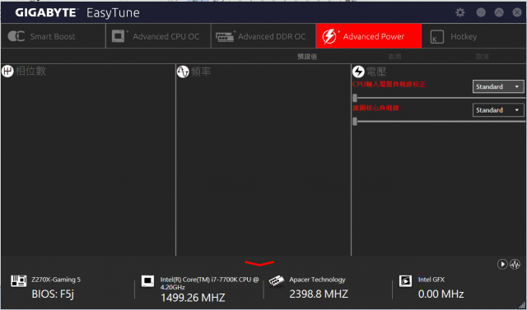Click the 套用 apply button
This screenshot has height=310, width=527.
point(395,57)
